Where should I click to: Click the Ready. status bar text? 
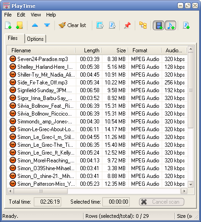(10, 216)
